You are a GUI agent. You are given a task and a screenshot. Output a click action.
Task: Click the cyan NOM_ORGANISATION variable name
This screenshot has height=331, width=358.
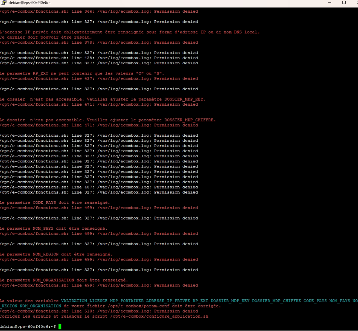[40, 306]
